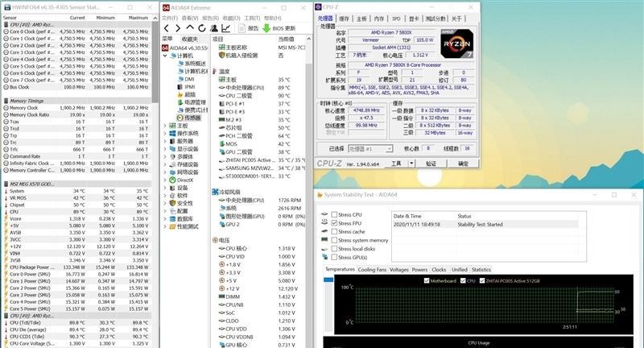The image size is (644, 348).
Task: Click the 确定 button in CPU-Z
Action: pyautogui.click(x=463, y=164)
